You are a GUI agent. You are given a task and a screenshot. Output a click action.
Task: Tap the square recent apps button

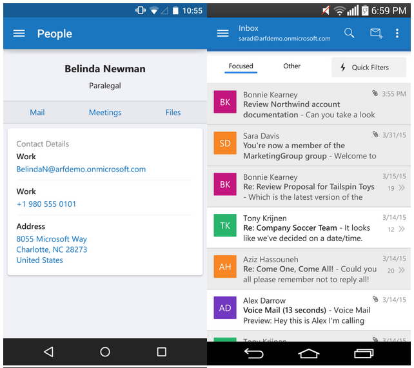pyautogui.click(x=161, y=352)
